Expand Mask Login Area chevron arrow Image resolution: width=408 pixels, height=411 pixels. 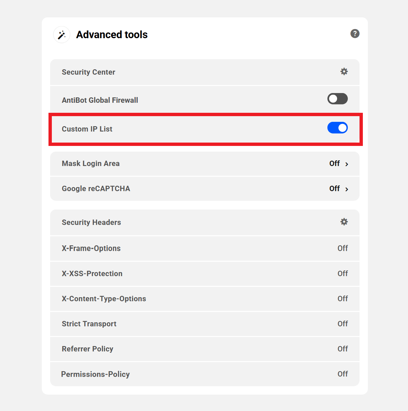pos(347,164)
